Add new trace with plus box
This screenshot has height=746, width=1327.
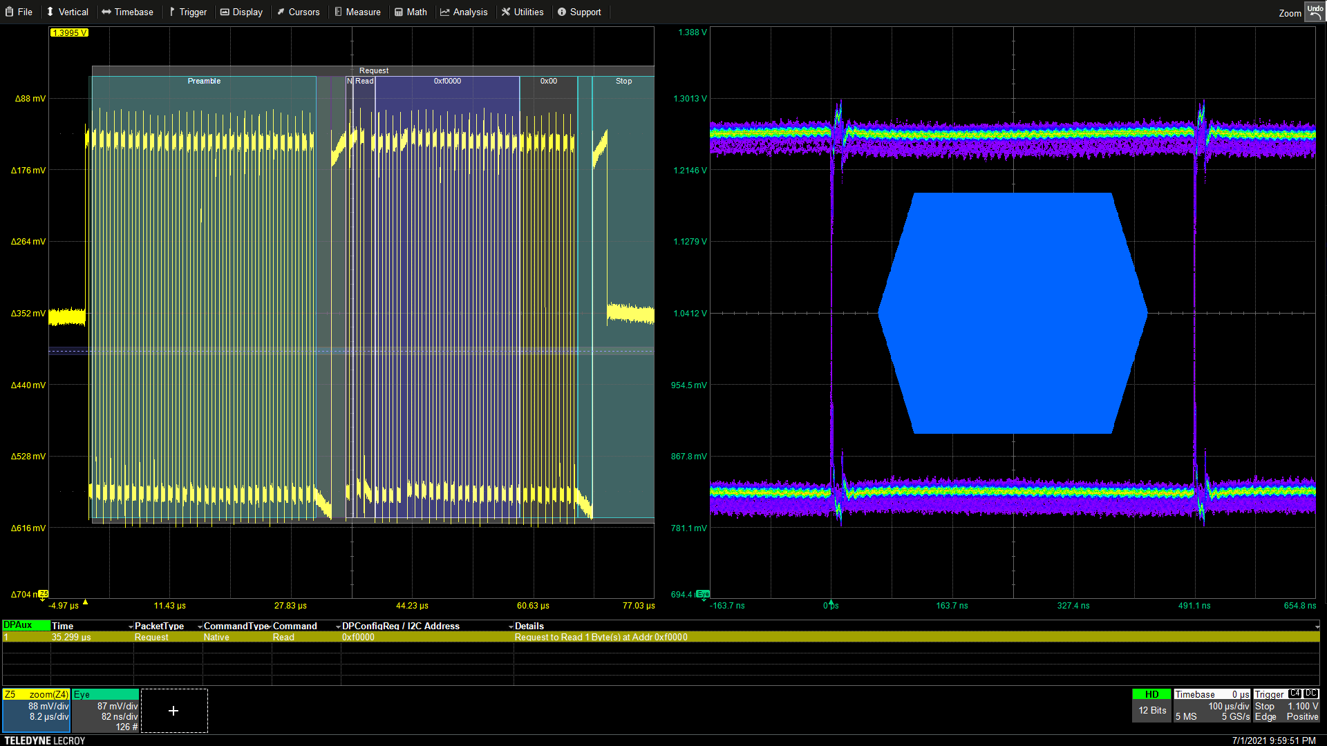[x=173, y=710]
